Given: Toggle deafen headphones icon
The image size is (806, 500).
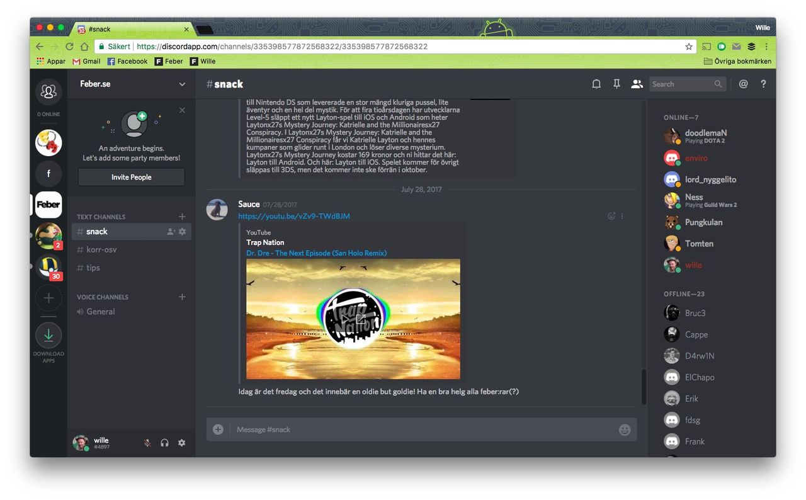Looking at the screenshot, I should [164, 443].
